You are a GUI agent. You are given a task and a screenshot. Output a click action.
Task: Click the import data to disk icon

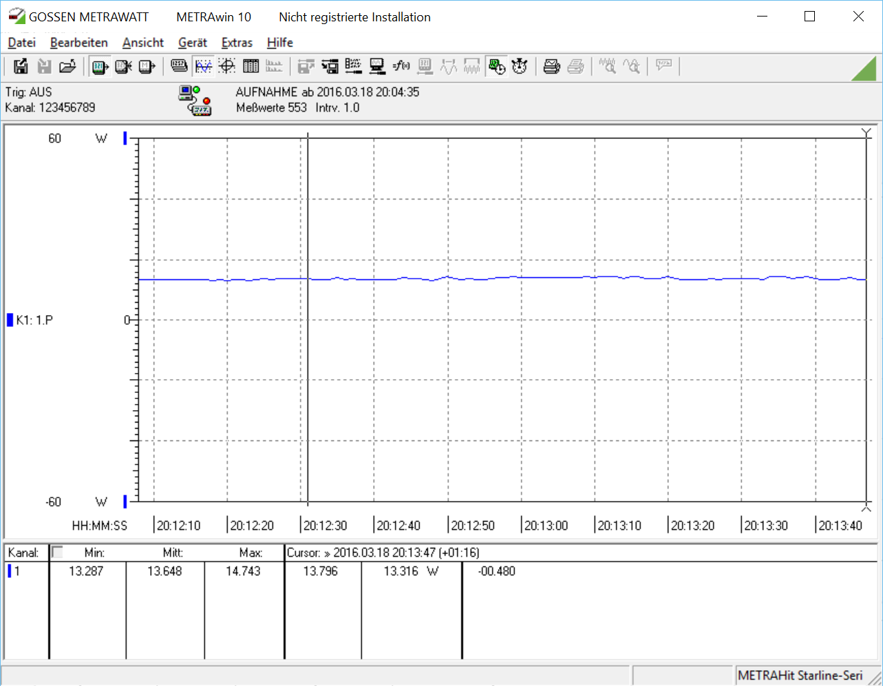click(x=330, y=66)
